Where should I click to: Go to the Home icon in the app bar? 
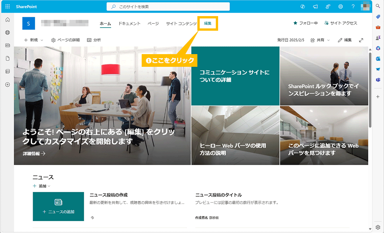click(x=8, y=20)
